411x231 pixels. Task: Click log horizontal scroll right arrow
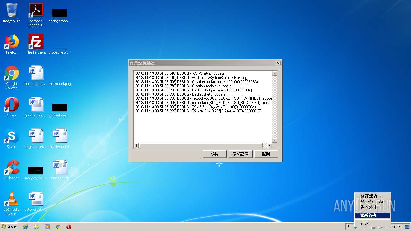(269, 146)
